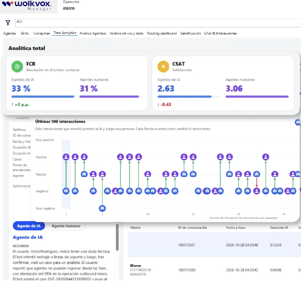The image size is (301, 283).
Task: Click the Cliente column header
Action: (135, 228)
